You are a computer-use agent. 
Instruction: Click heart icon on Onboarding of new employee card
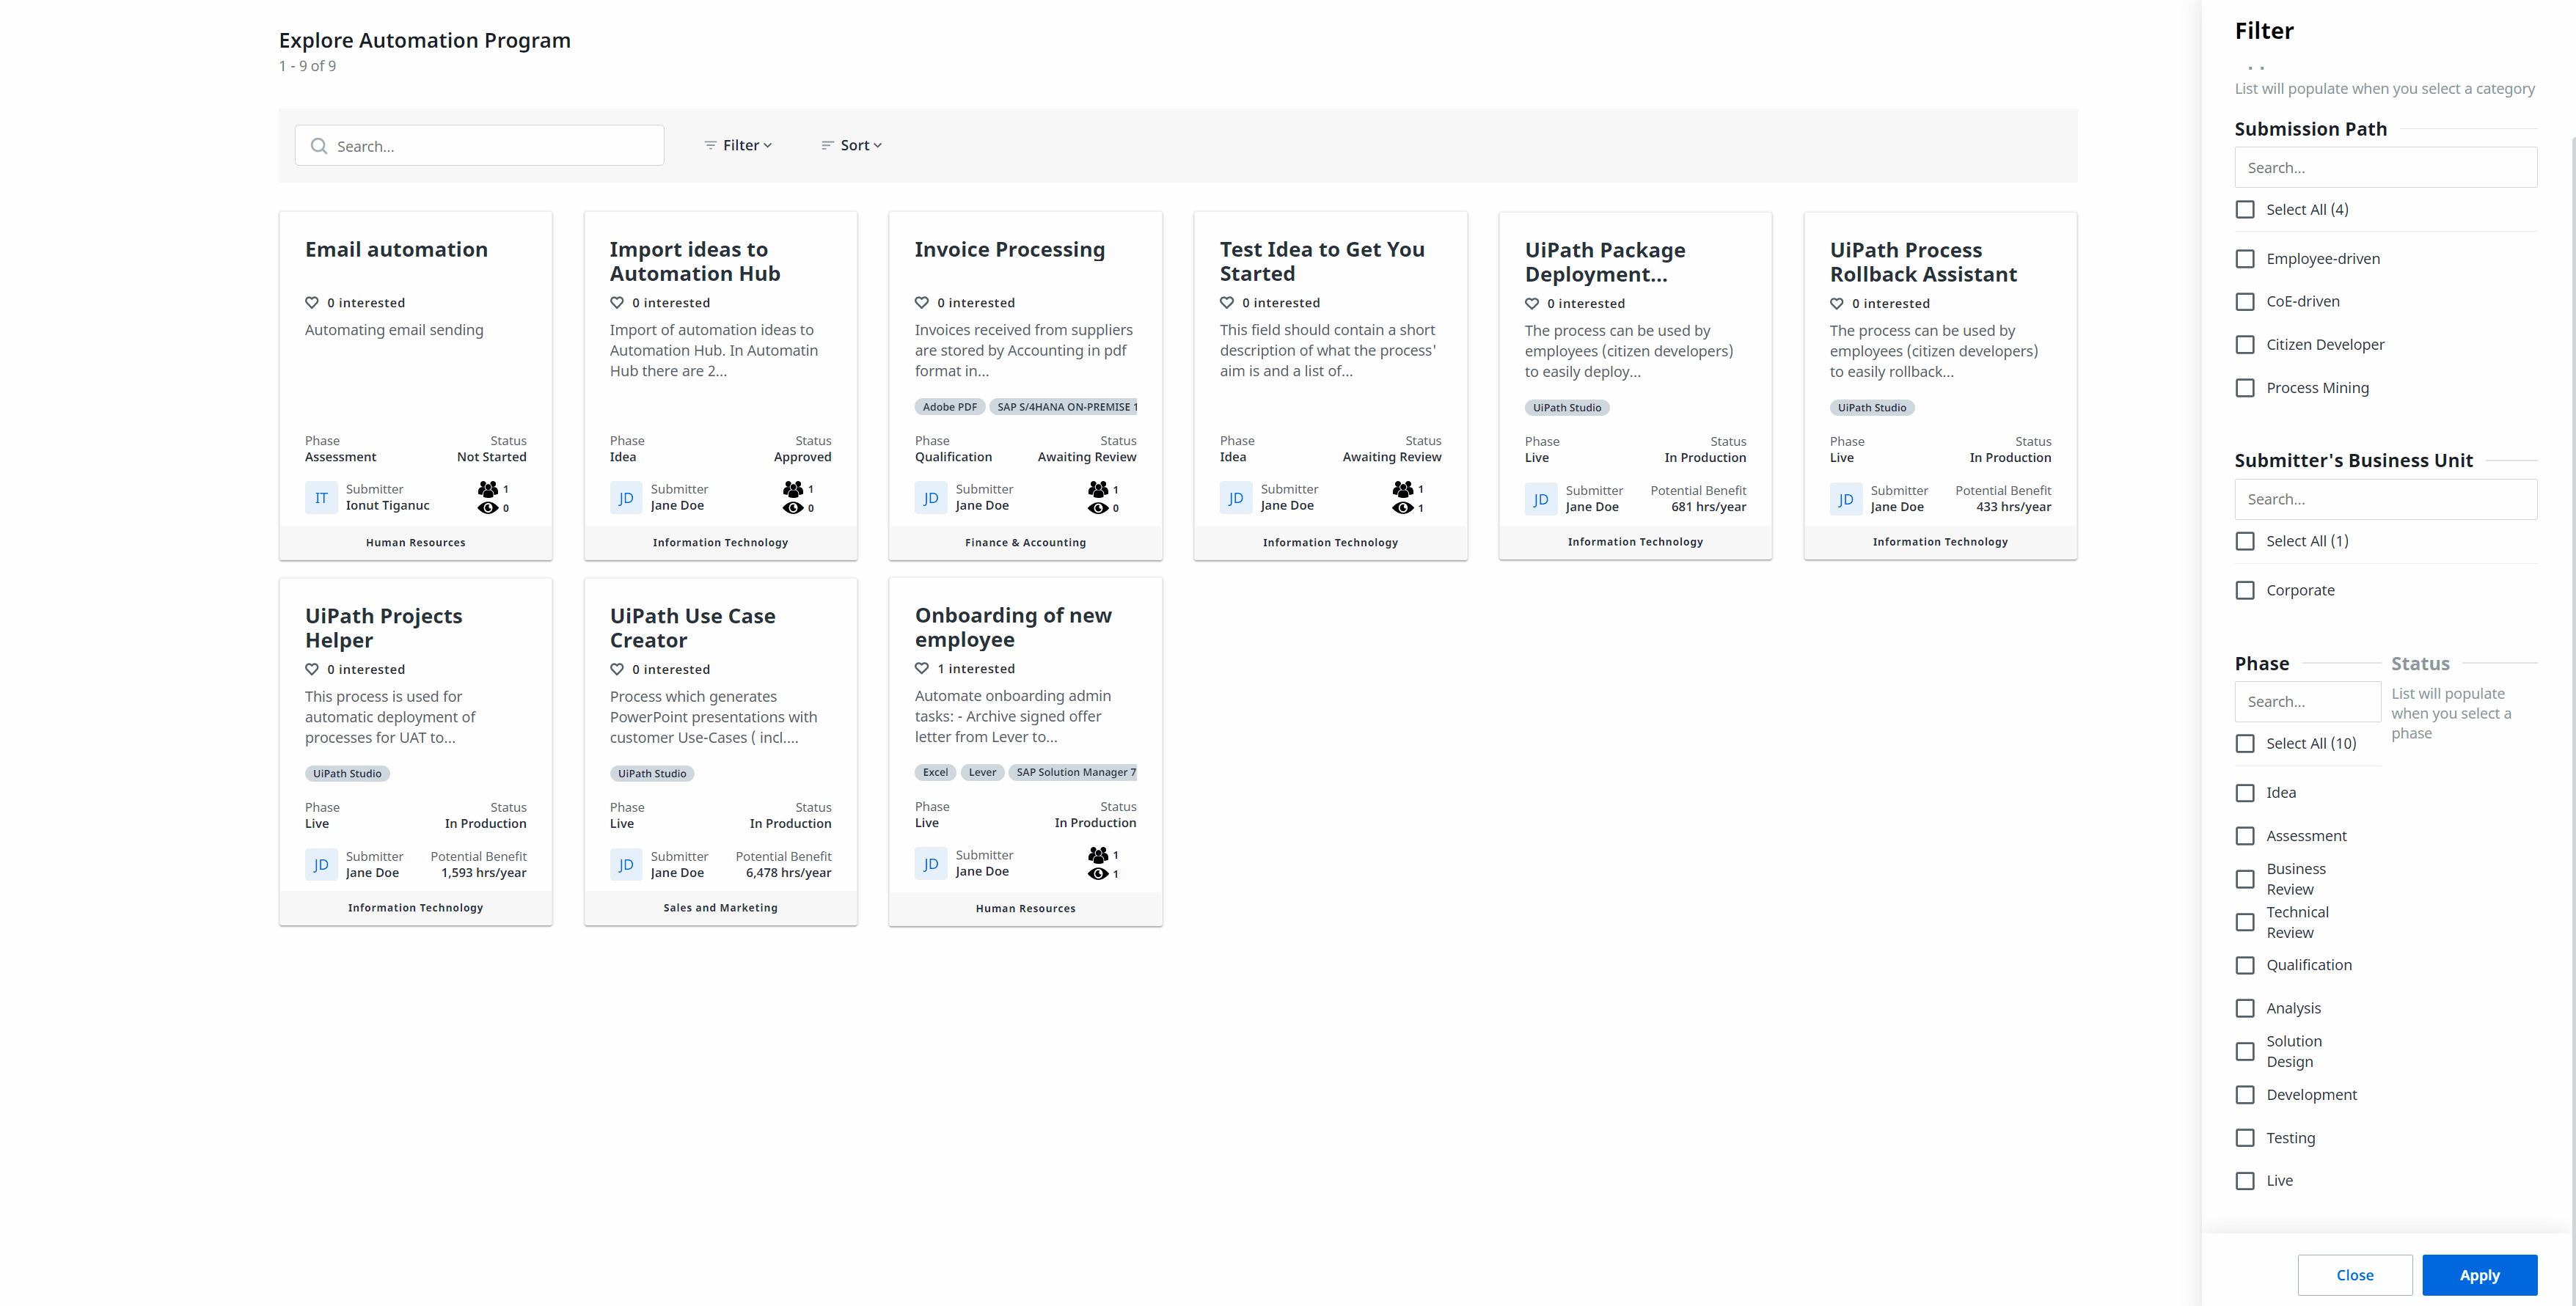(x=922, y=669)
